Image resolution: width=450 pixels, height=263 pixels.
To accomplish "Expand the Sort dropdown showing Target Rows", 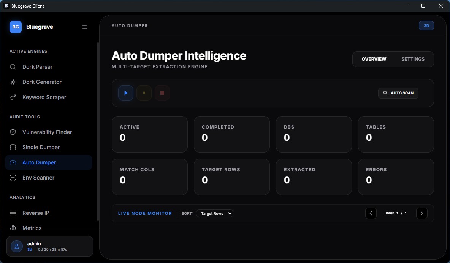I will point(214,213).
